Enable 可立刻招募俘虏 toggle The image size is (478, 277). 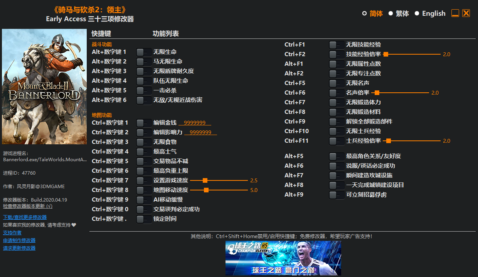pyautogui.click(x=337, y=195)
